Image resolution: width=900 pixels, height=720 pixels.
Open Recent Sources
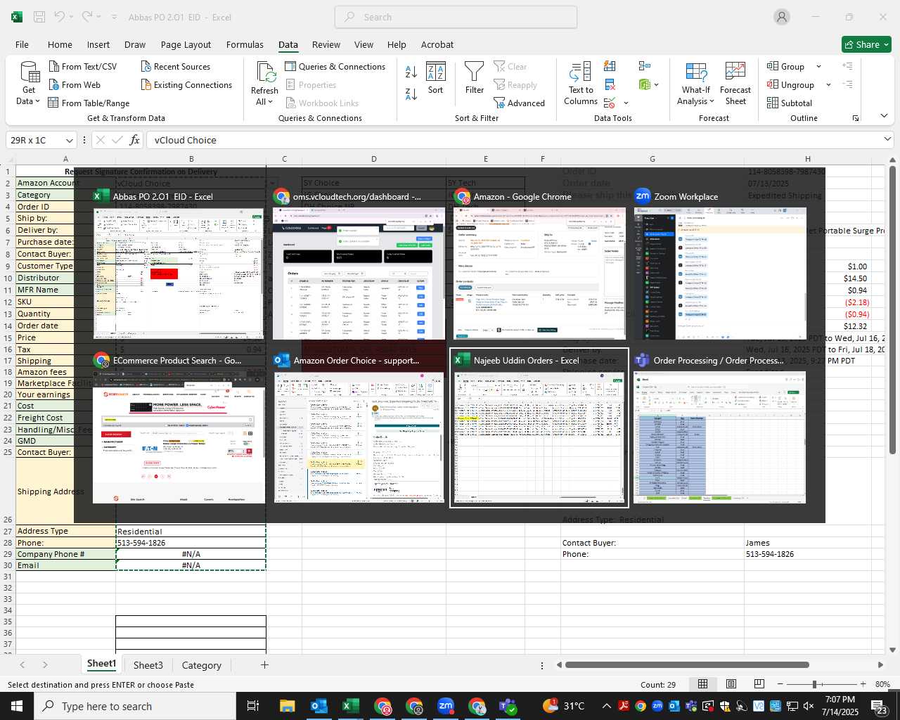175,67
